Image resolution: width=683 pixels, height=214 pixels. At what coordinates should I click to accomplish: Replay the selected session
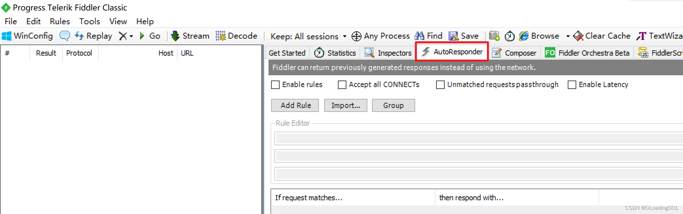coord(94,36)
